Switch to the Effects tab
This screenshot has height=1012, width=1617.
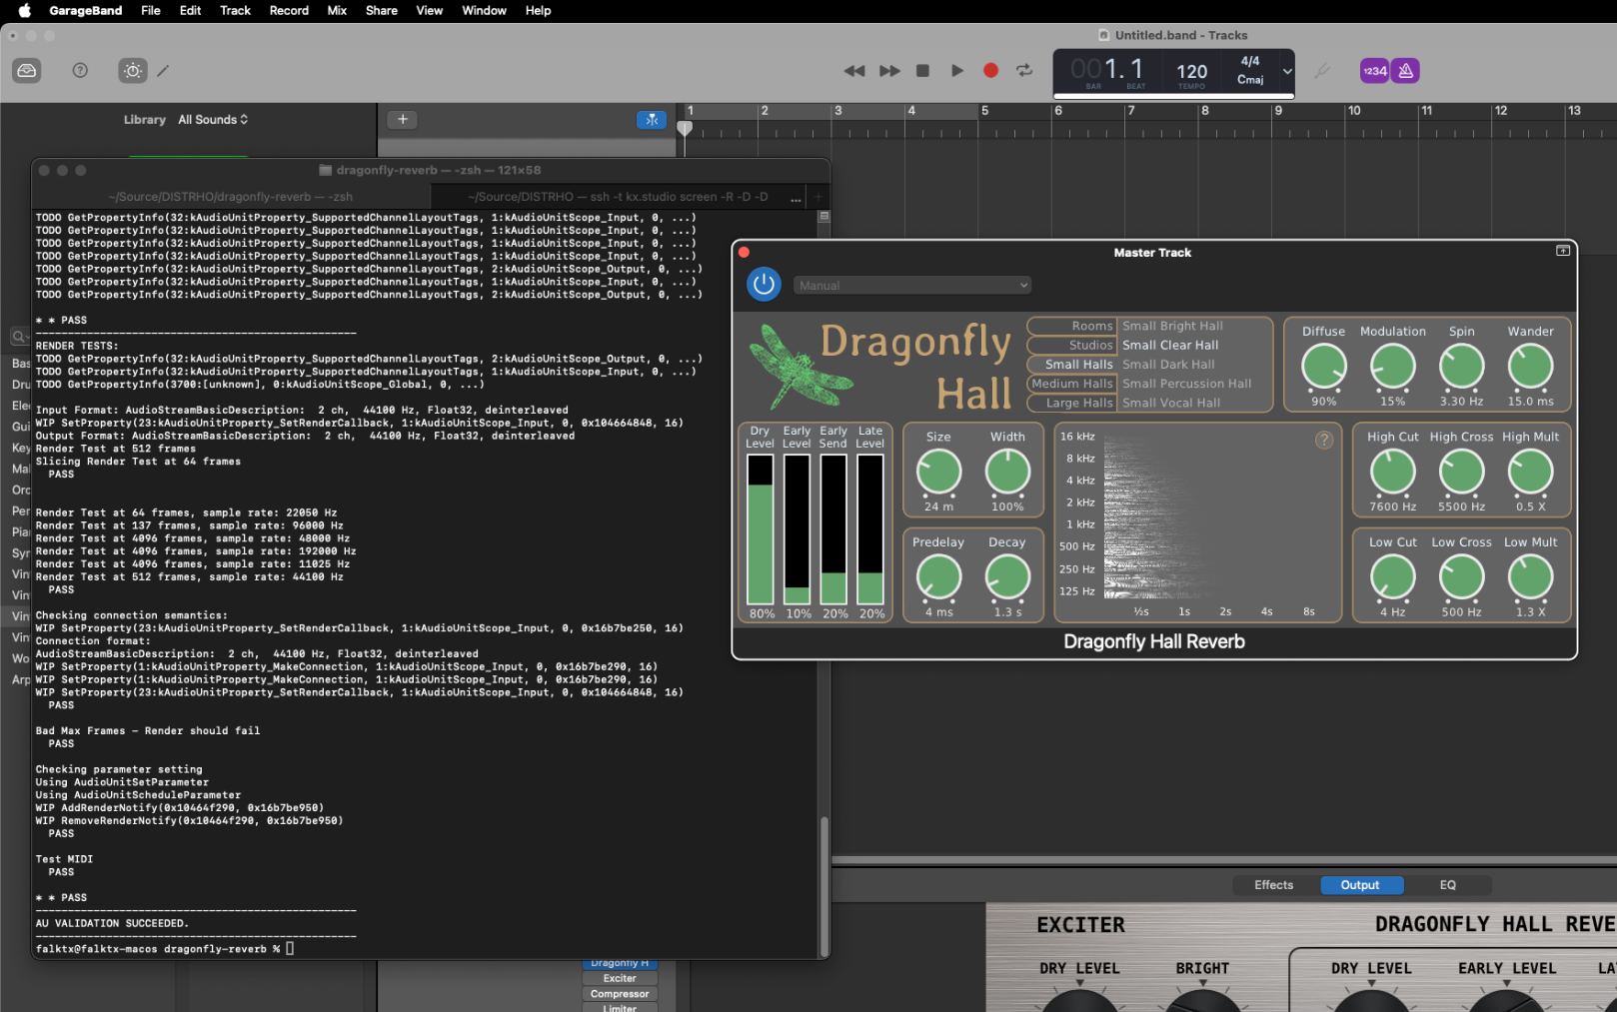tap(1273, 885)
